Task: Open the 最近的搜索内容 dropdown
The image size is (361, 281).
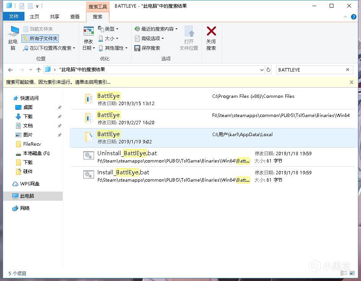Action: point(156,29)
